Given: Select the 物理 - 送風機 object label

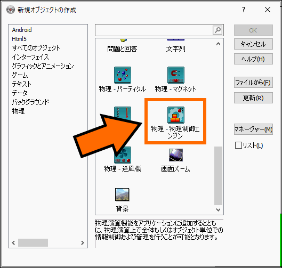Looking at the screenshot, I should (x=123, y=169).
